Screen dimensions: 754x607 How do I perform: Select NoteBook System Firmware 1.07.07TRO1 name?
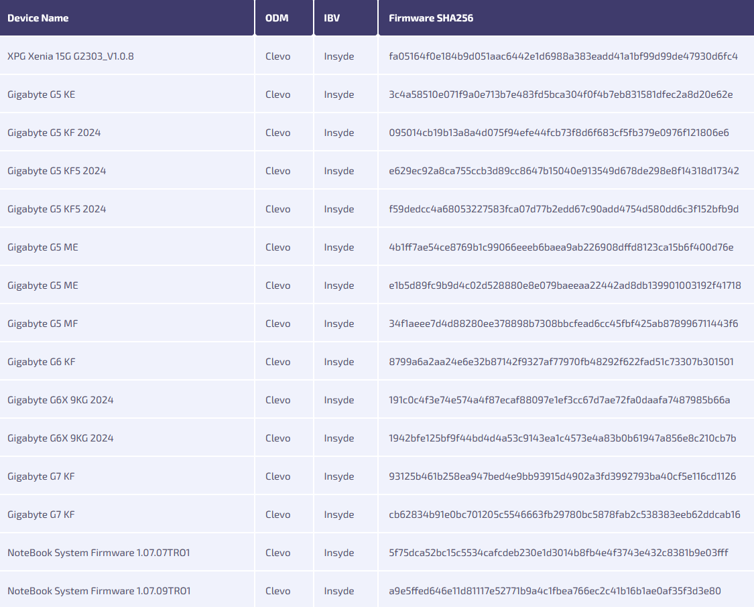(x=99, y=553)
